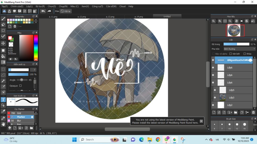The width and height of the screenshot is (257, 144).
Task: Toggle the Opaque checkbox
Action: pos(20,85)
